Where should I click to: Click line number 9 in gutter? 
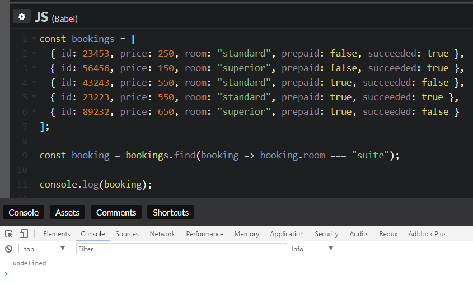pos(25,155)
